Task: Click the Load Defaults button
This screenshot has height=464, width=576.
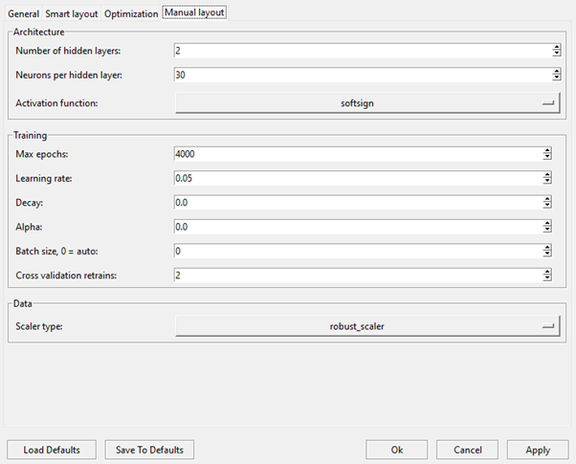Action: 52,450
